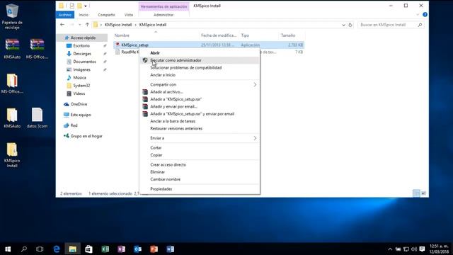Open Explorer help question mark icon
This screenshot has height=255, width=453.
[x=425, y=14]
